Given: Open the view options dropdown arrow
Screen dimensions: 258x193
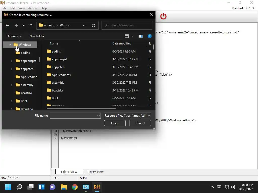Looking at the screenshot, I should click(132, 36).
